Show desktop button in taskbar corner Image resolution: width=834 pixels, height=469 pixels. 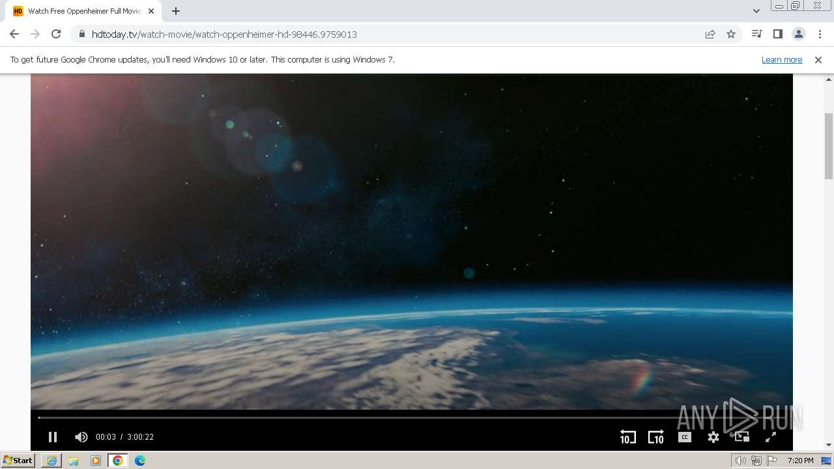[826, 461]
